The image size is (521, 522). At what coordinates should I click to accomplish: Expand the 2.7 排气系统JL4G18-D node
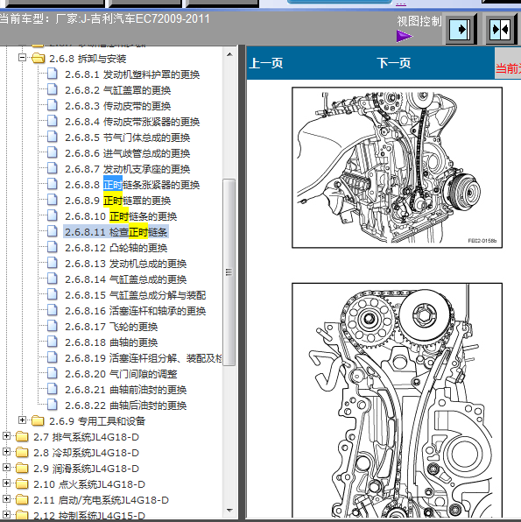click(6, 436)
